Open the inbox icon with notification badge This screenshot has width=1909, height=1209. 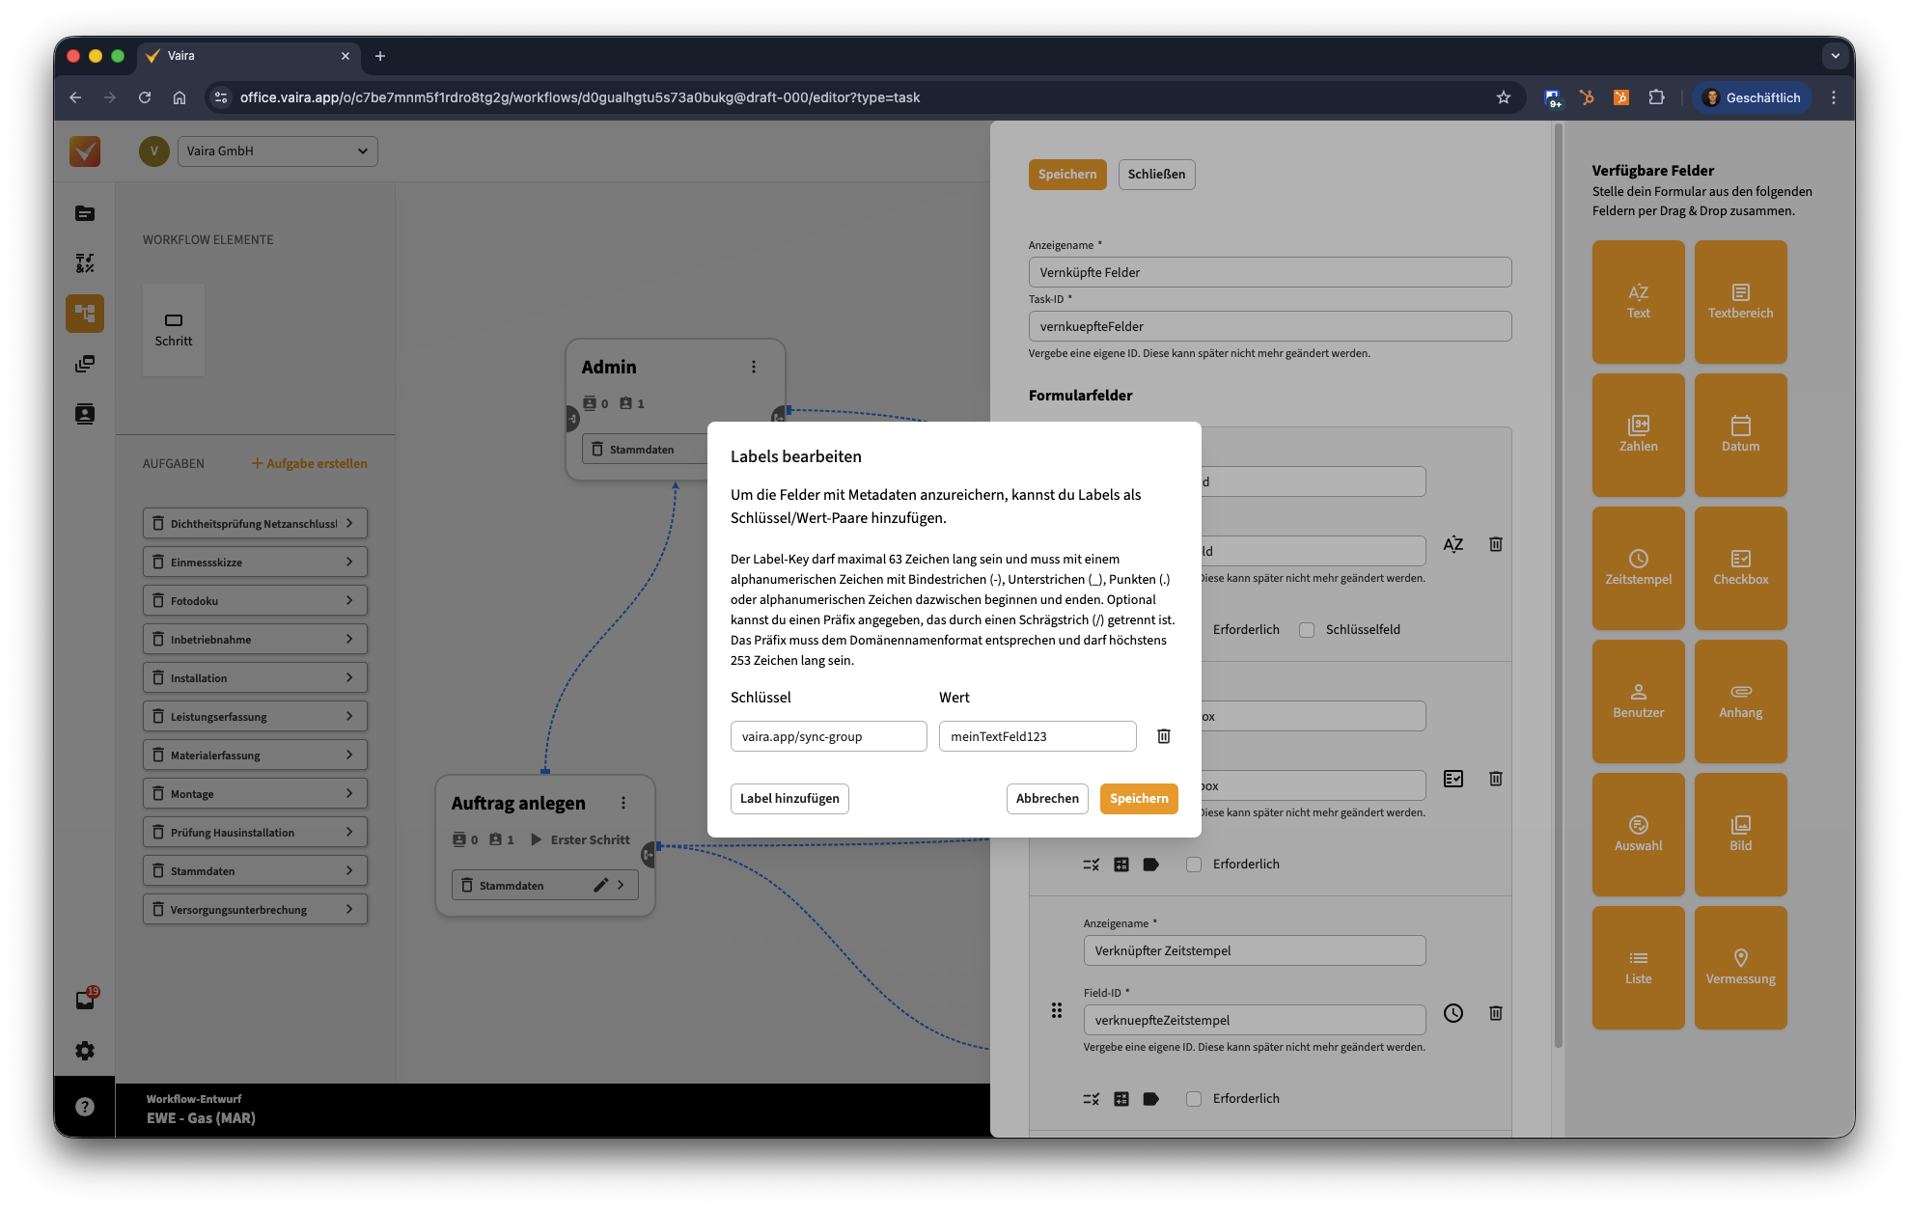tap(85, 1000)
